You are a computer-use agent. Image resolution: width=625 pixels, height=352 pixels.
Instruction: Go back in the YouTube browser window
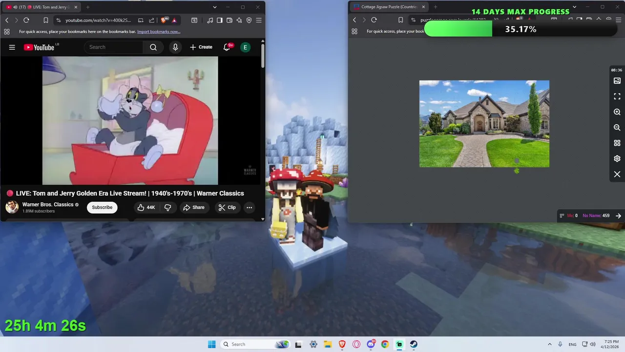[7, 20]
